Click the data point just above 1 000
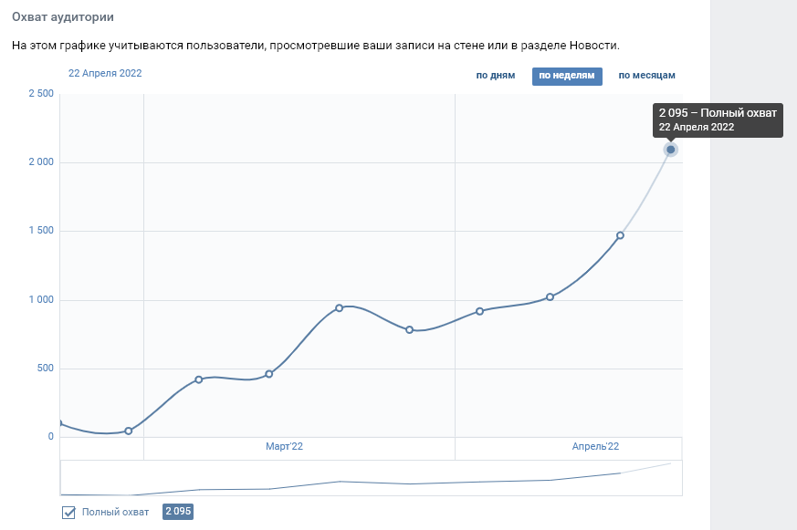 tap(550, 297)
